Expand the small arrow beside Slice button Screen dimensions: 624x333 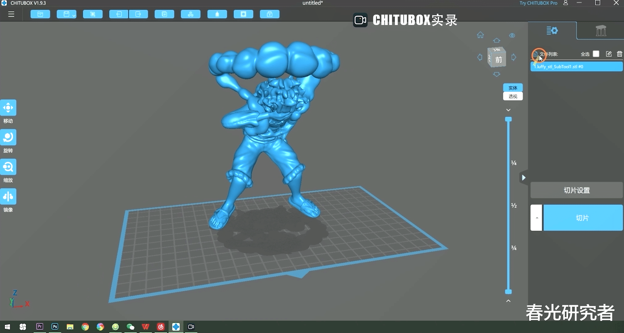pyautogui.click(x=537, y=218)
